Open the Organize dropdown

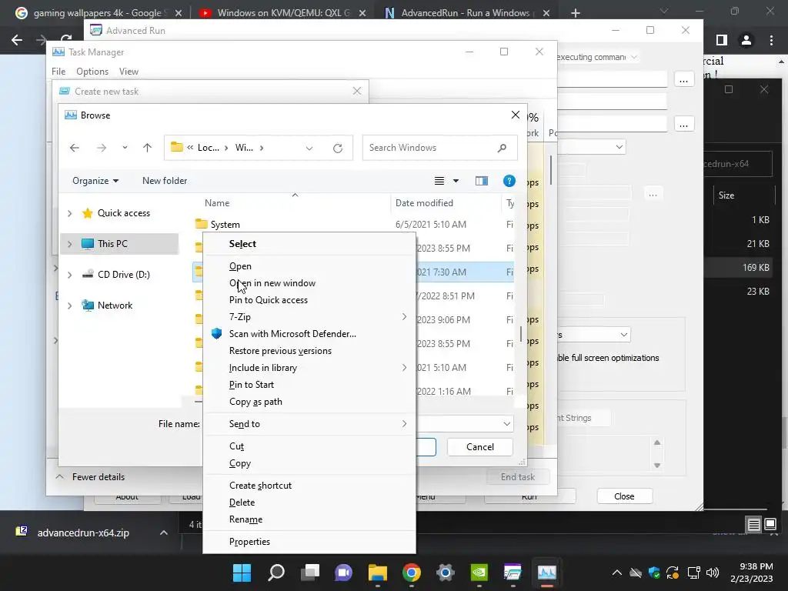(x=95, y=181)
